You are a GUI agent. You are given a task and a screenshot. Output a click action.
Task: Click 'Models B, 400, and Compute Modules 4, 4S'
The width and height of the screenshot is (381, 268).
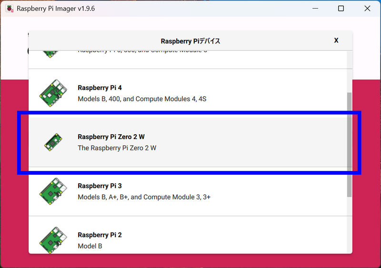coord(142,99)
